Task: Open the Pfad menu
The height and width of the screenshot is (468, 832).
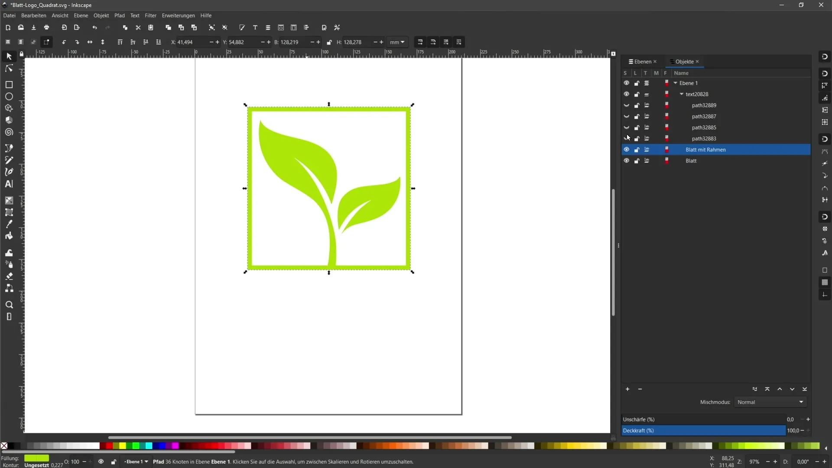Action: (x=119, y=16)
